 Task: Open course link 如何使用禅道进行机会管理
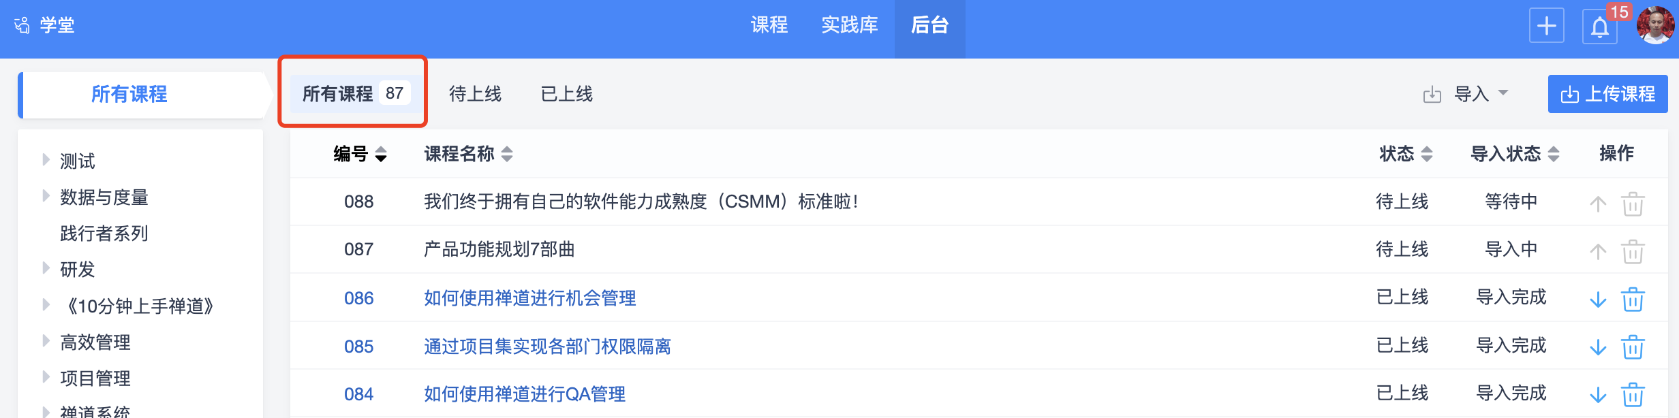529,298
